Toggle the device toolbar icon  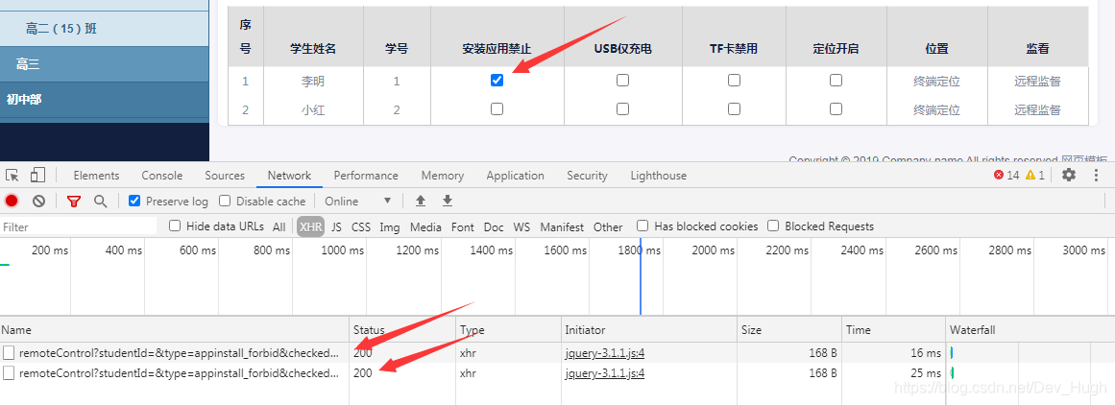tap(37, 175)
